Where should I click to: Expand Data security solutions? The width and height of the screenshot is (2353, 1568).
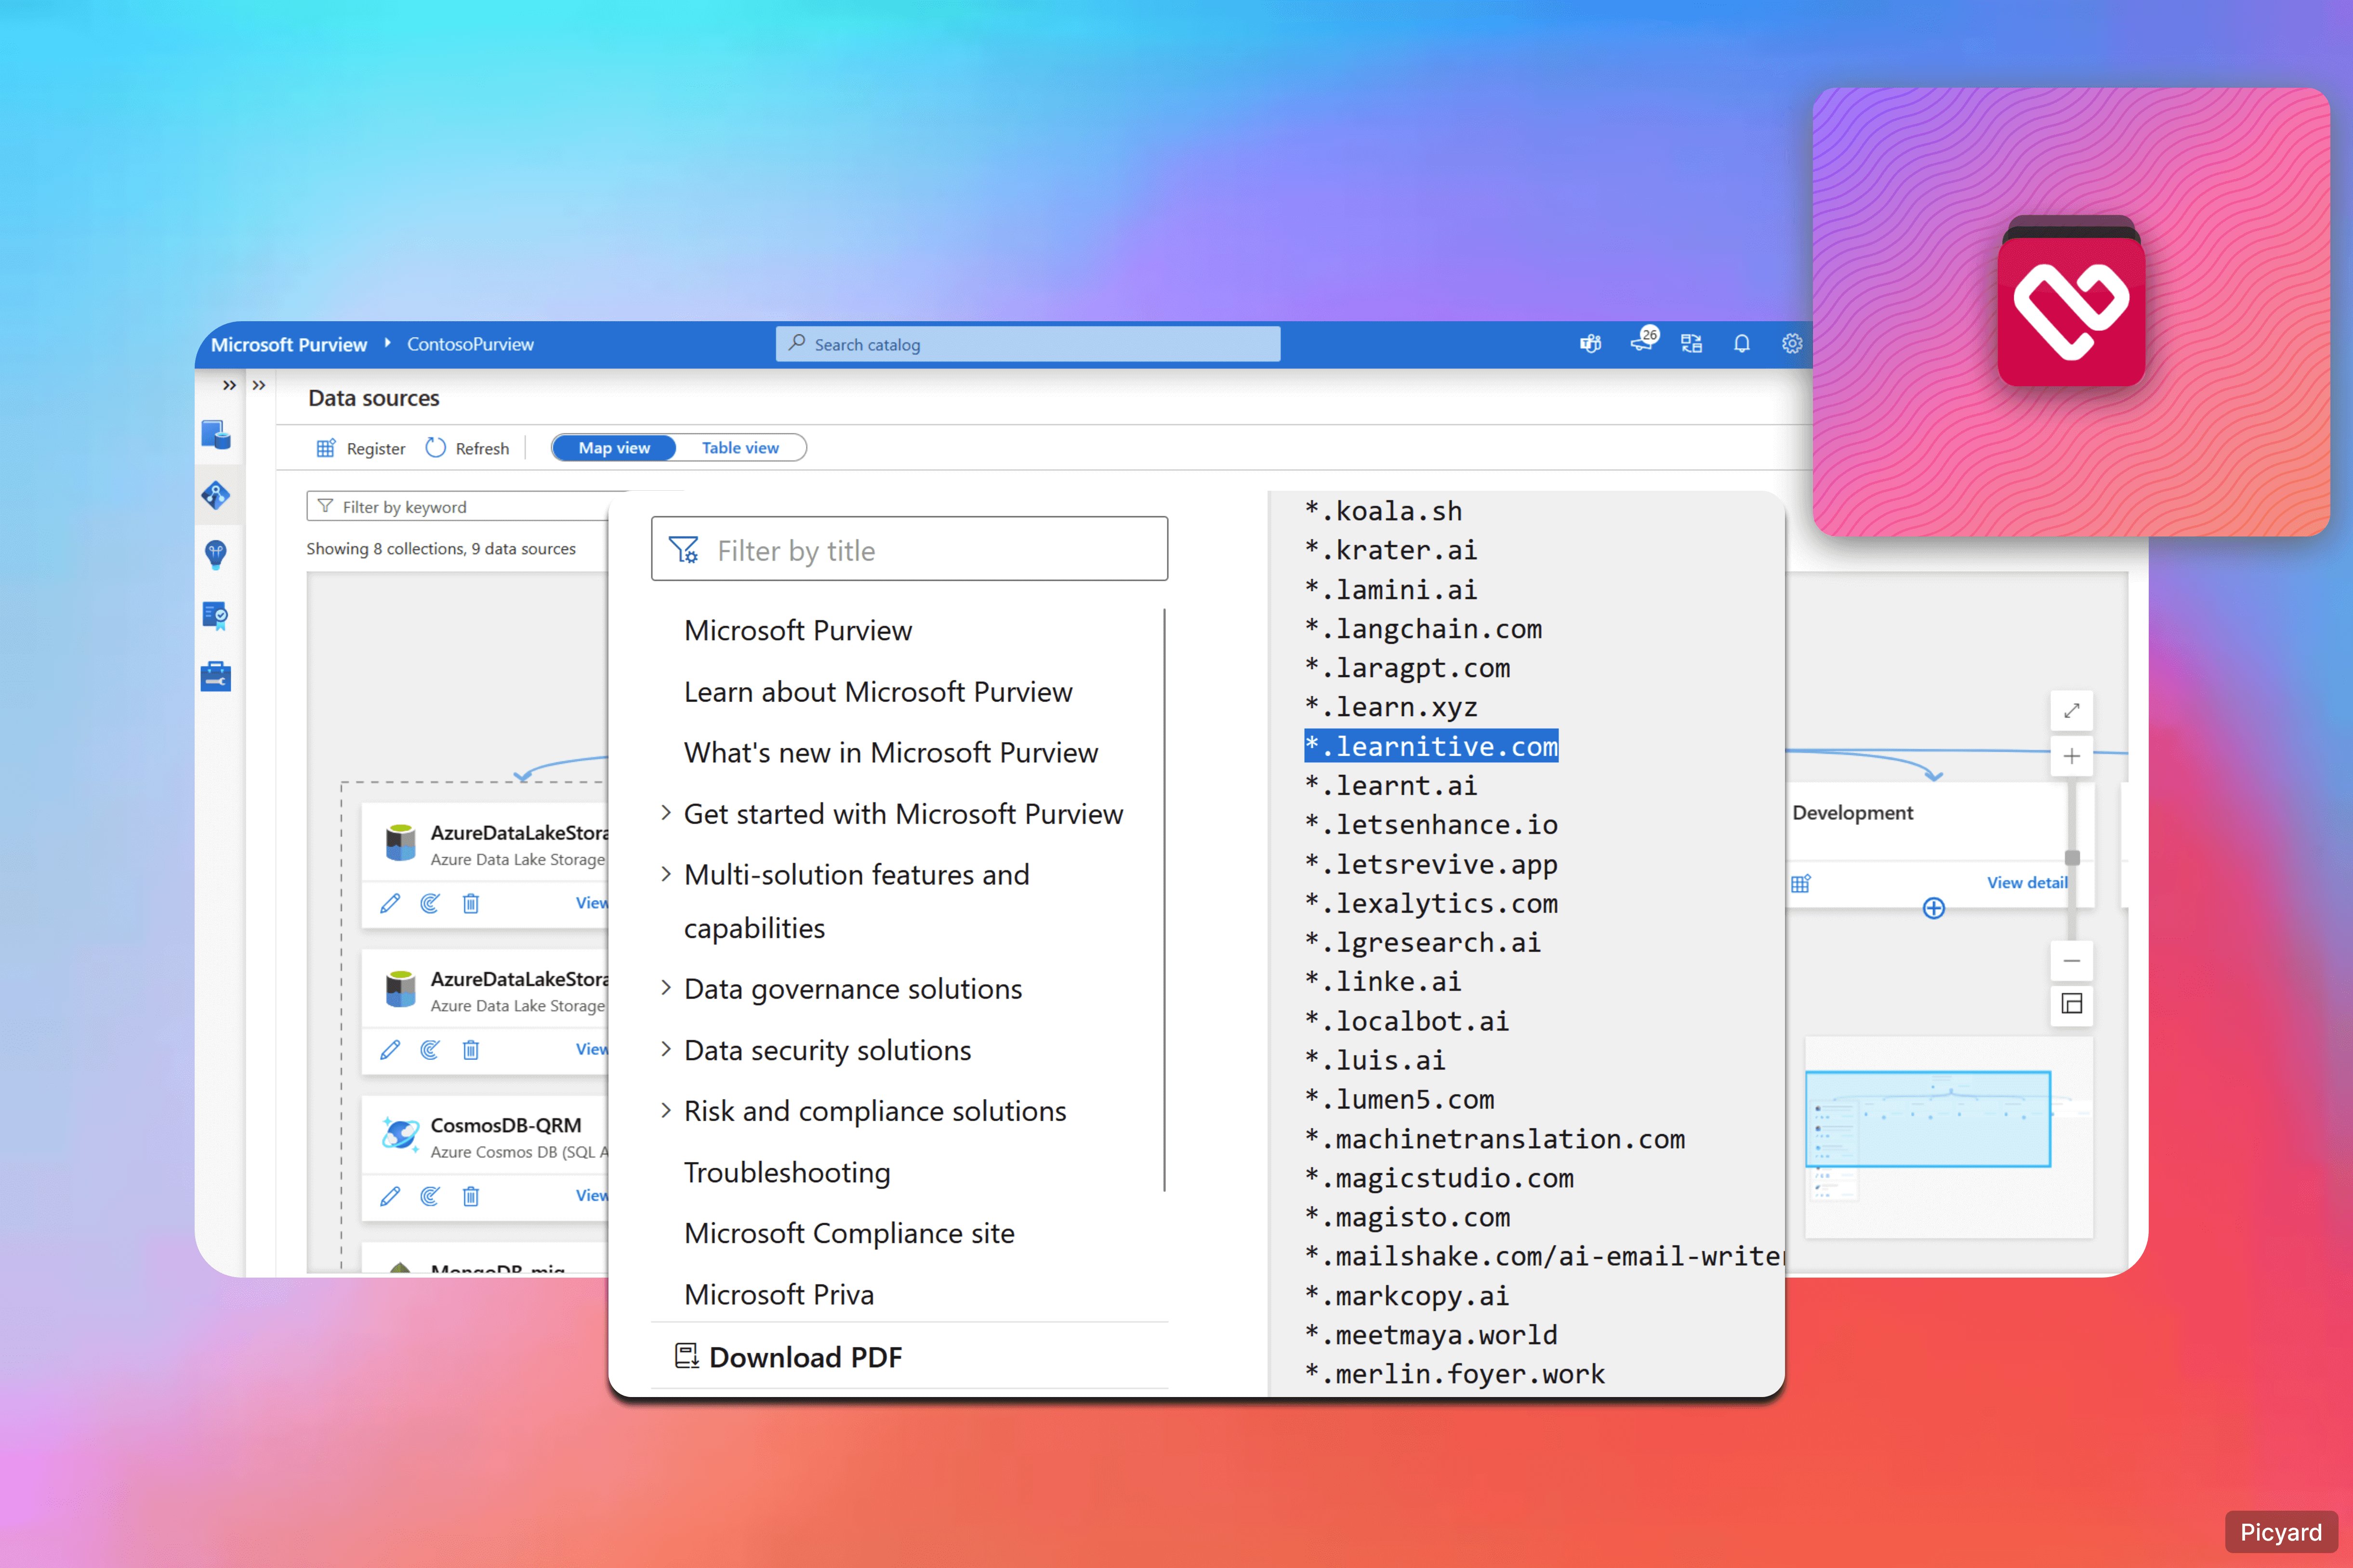(x=666, y=1050)
